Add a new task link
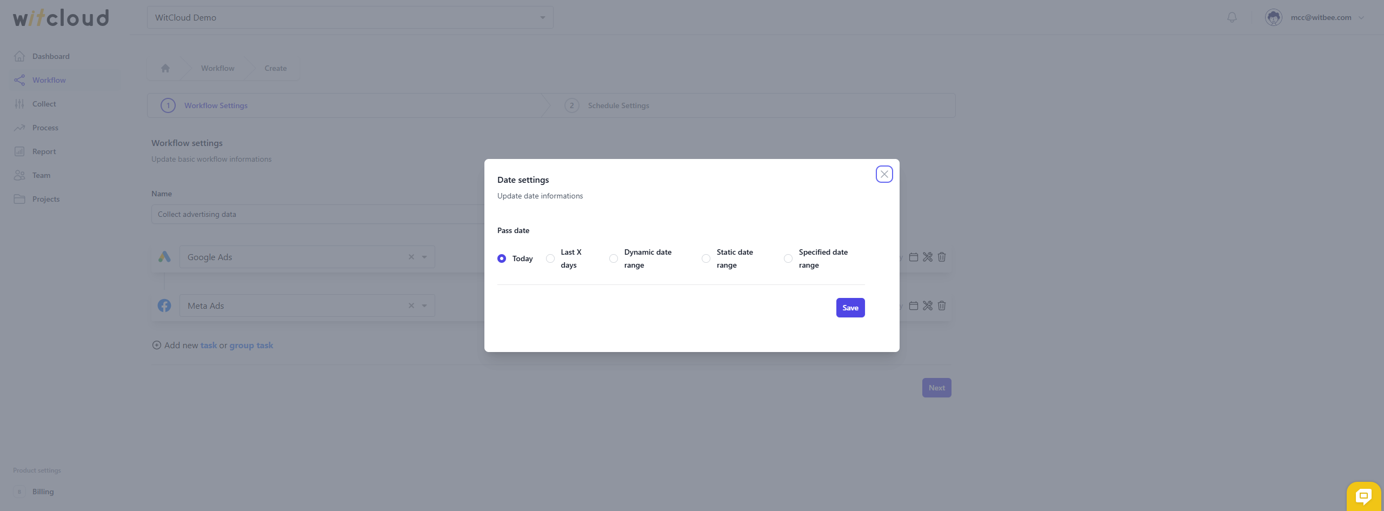 coord(209,345)
